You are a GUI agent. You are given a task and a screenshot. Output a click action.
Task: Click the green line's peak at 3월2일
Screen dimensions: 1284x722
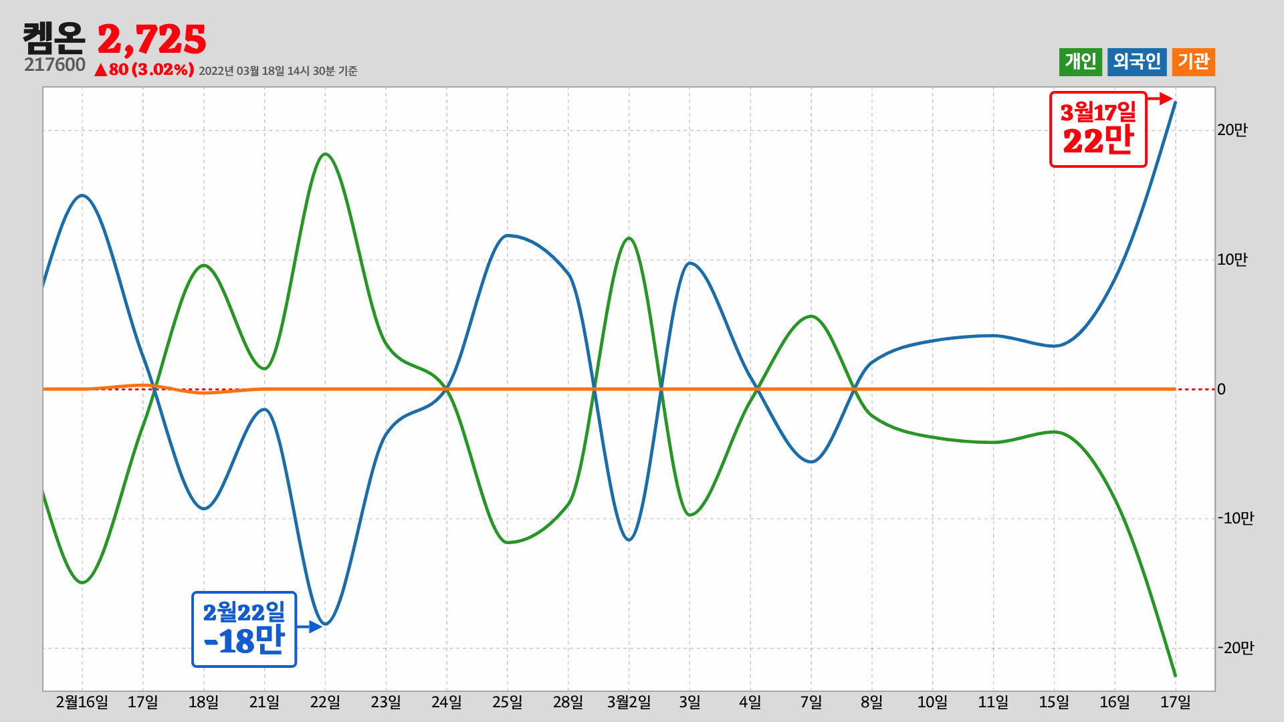tap(629, 238)
